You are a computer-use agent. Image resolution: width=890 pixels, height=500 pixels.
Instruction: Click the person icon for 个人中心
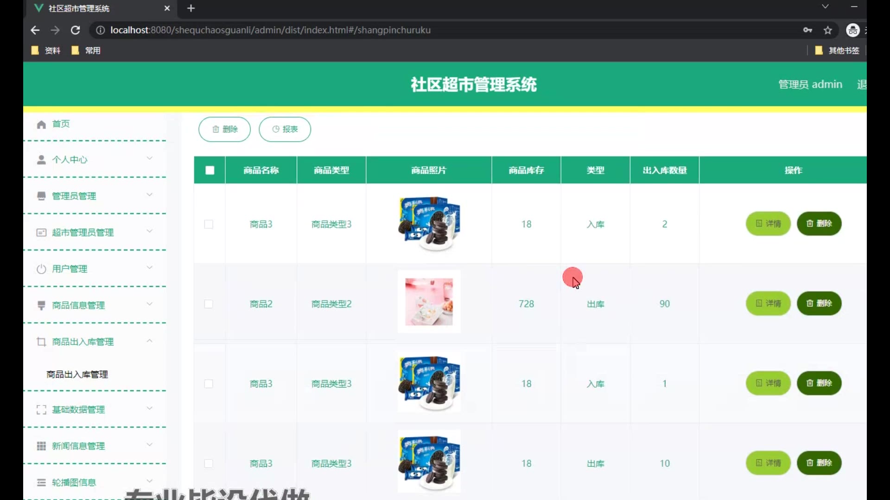pyautogui.click(x=41, y=160)
